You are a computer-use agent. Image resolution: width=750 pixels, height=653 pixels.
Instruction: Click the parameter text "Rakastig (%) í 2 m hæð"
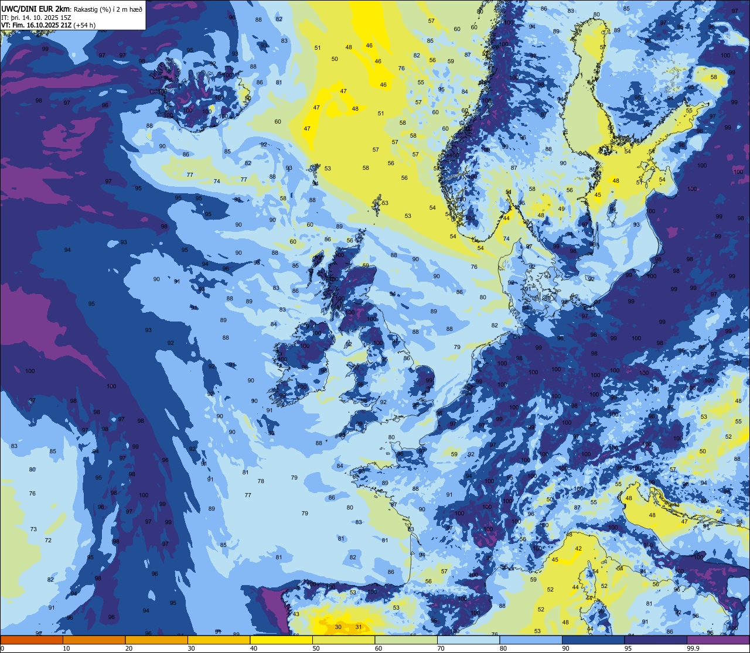(x=108, y=9)
